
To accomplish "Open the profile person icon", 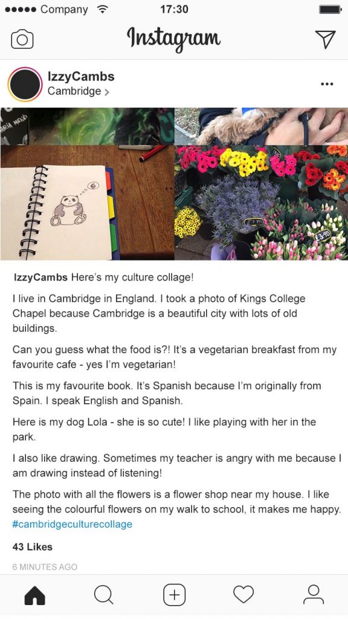I will click(314, 595).
